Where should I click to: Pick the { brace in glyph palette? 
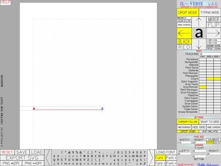(118, 164)
